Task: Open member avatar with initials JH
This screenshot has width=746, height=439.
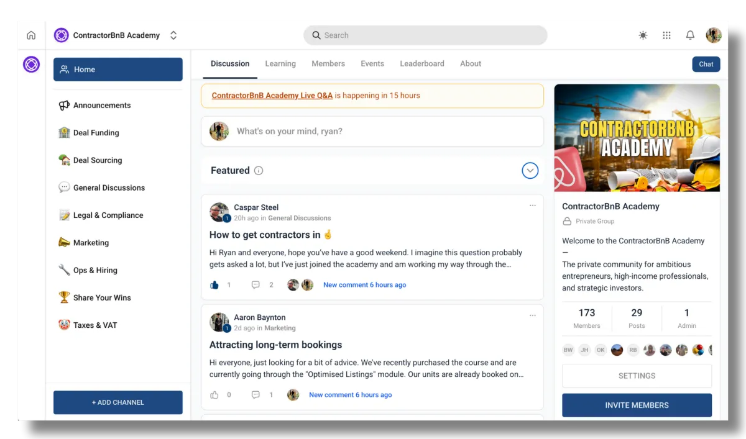Action: tap(584, 350)
